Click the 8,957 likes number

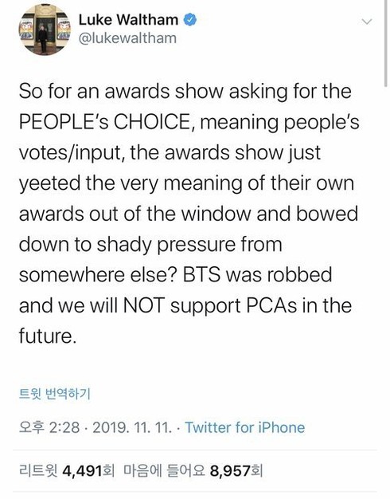230,470
